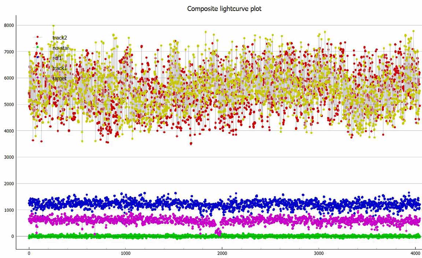Toggle the target legend entry text
The height and width of the screenshot is (258, 422).
[x=59, y=78]
